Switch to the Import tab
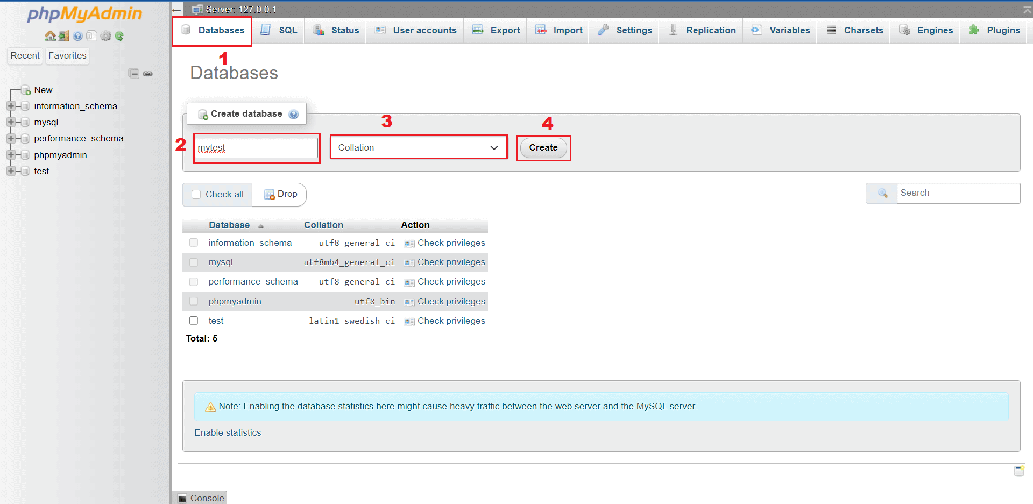This screenshot has height=504, width=1033. (558, 30)
